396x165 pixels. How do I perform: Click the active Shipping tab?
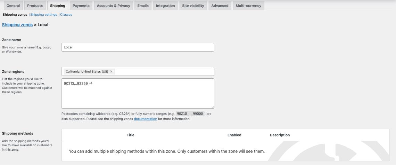[x=57, y=6]
